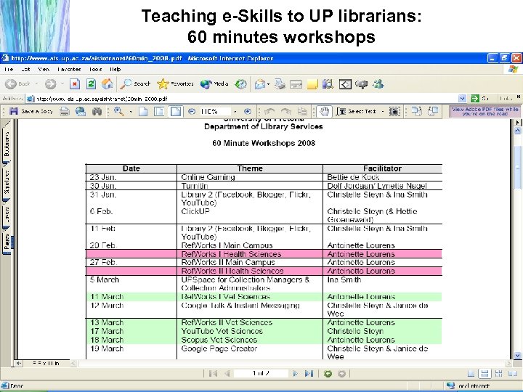Image resolution: width=523 pixels, height=392 pixels.
Task: Click the IE Back button
Action: point(18,84)
